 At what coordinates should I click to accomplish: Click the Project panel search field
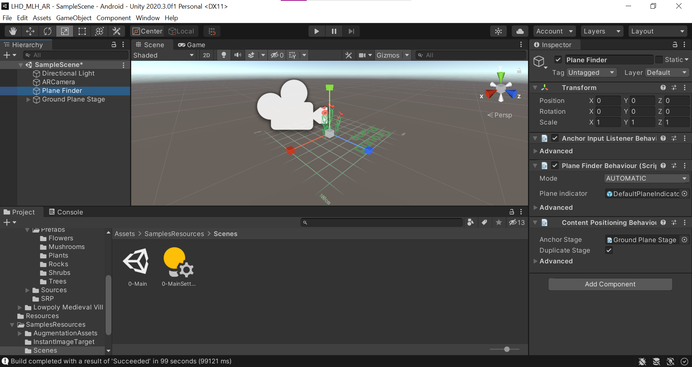(x=382, y=222)
